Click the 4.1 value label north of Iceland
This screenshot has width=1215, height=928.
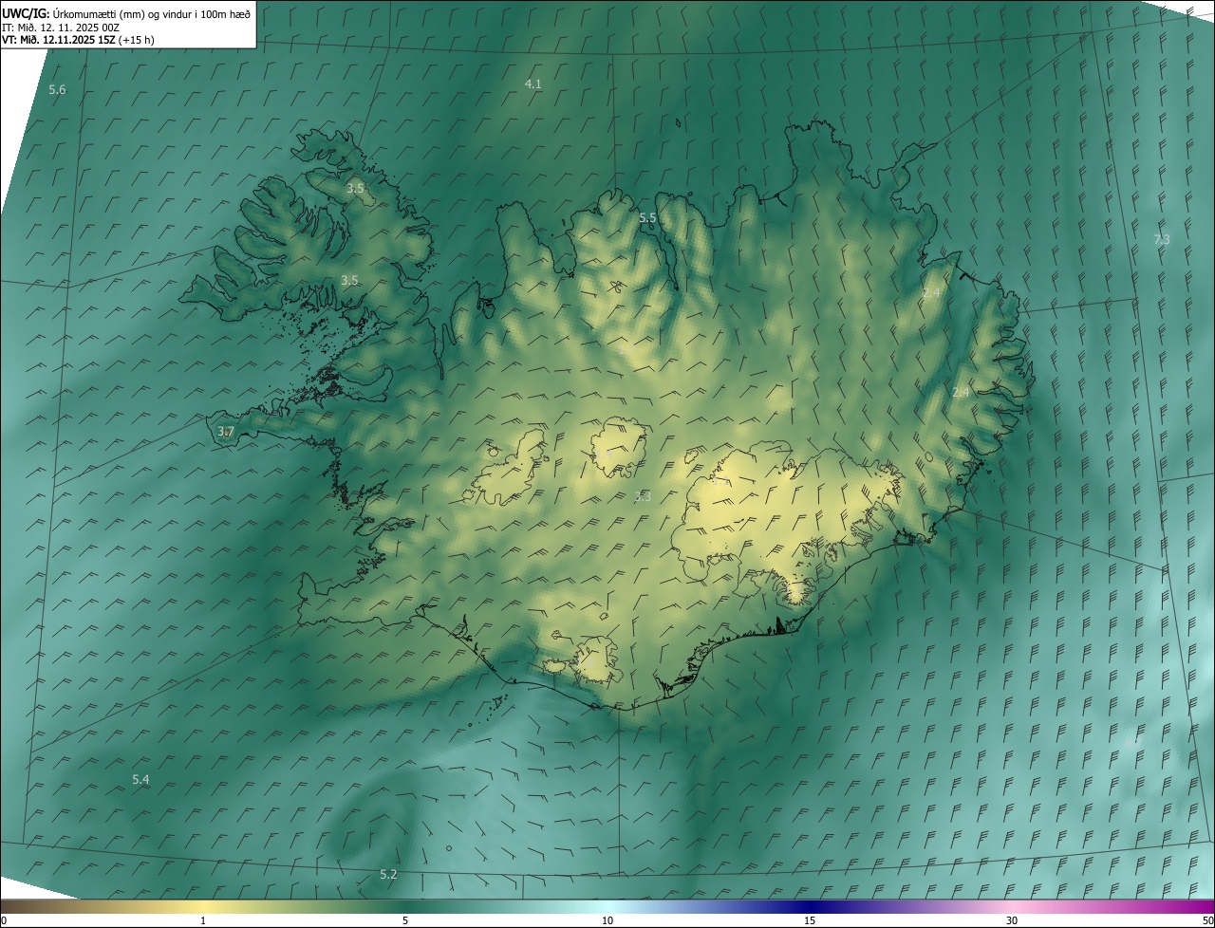533,84
